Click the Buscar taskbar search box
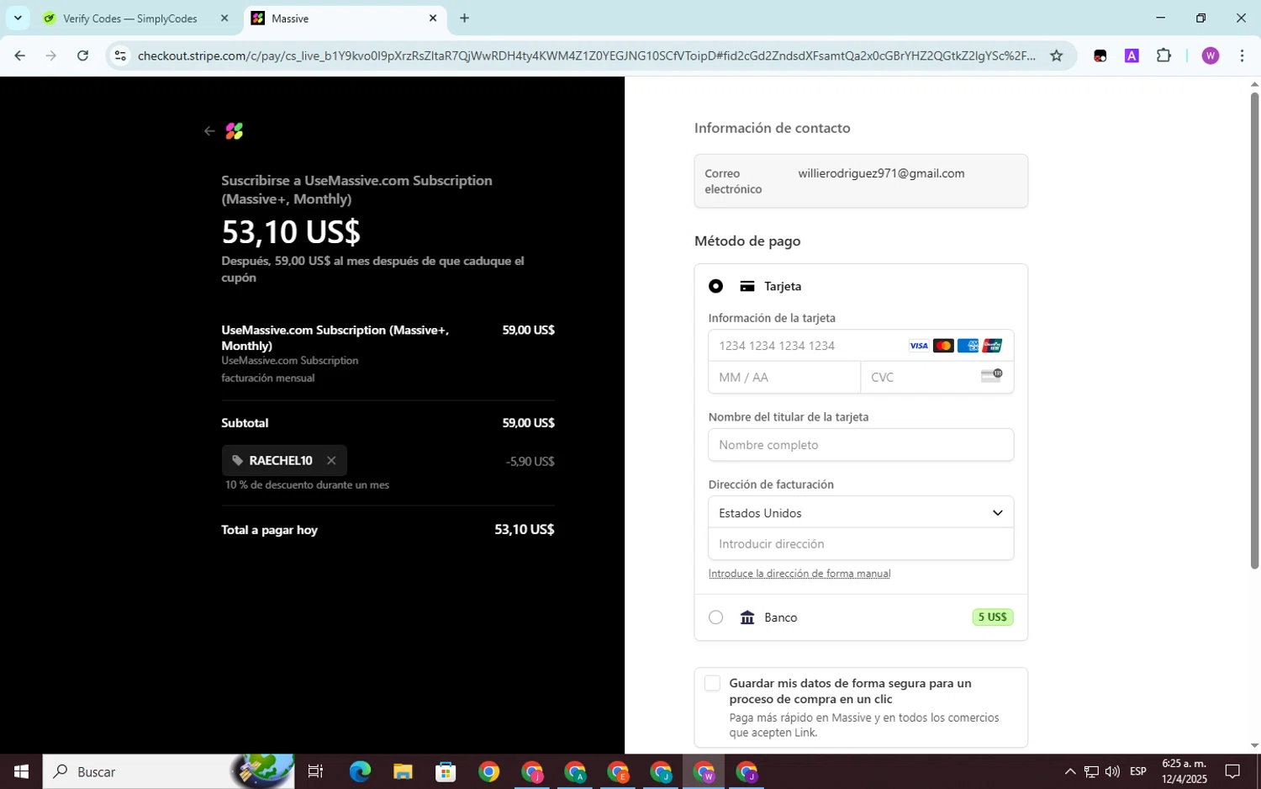The image size is (1261, 789). click(x=168, y=771)
